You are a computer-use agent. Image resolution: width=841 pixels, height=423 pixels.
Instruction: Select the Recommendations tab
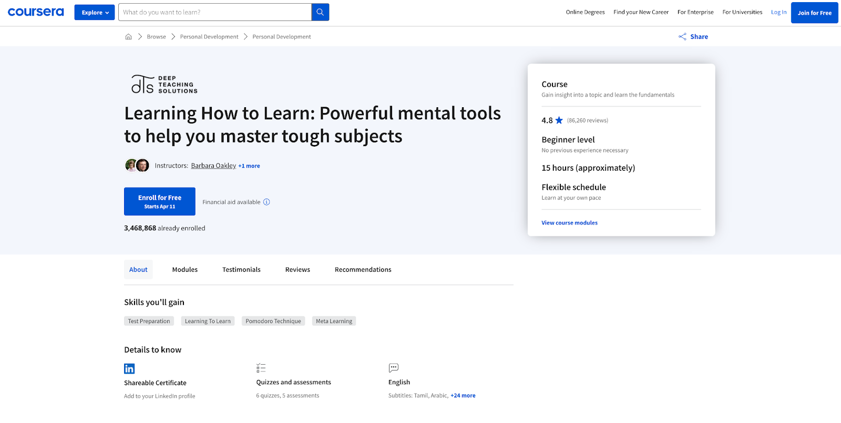[x=363, y=270]
